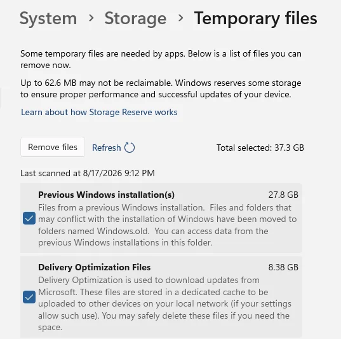The image size is (341, 339).
Task: Open Learn about how Storage Reserve works
Action: click(99, 112)
